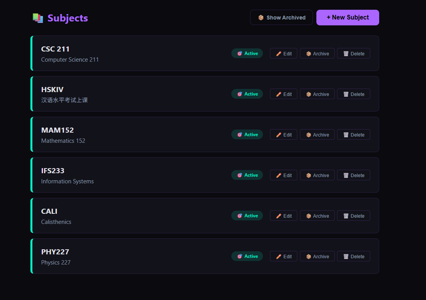Screen dimensions: 426x300
Task: Click the pencil icon on the CALI row
Action: pos(279,216)
